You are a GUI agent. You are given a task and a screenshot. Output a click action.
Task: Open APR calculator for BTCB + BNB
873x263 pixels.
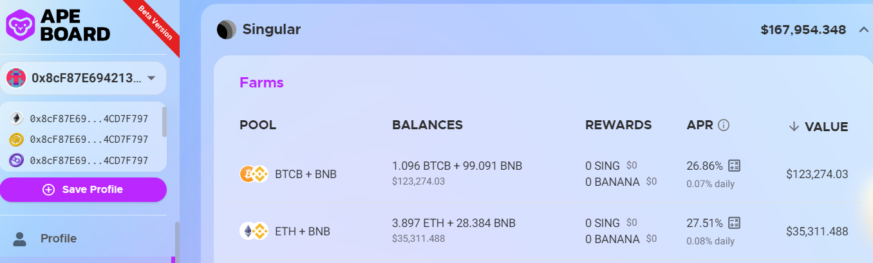coord(734,166)
